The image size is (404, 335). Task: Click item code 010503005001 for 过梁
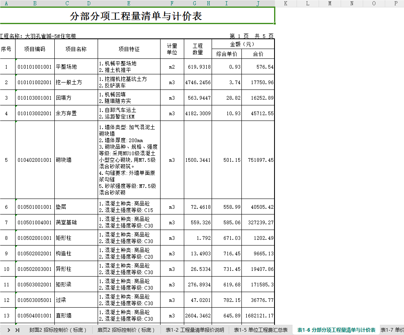(35, 300)
